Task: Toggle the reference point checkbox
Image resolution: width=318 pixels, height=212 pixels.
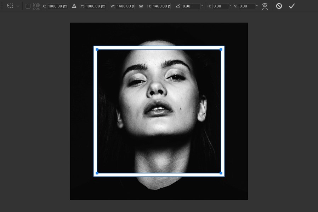Action: (x=28, y=6)
